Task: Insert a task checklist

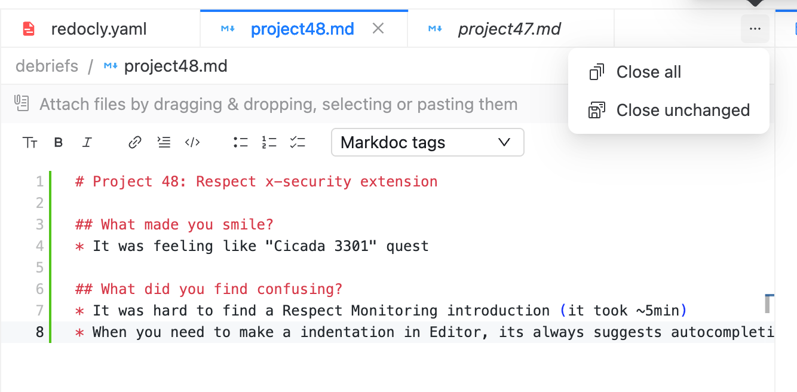Action: click(x=298, y=142)
